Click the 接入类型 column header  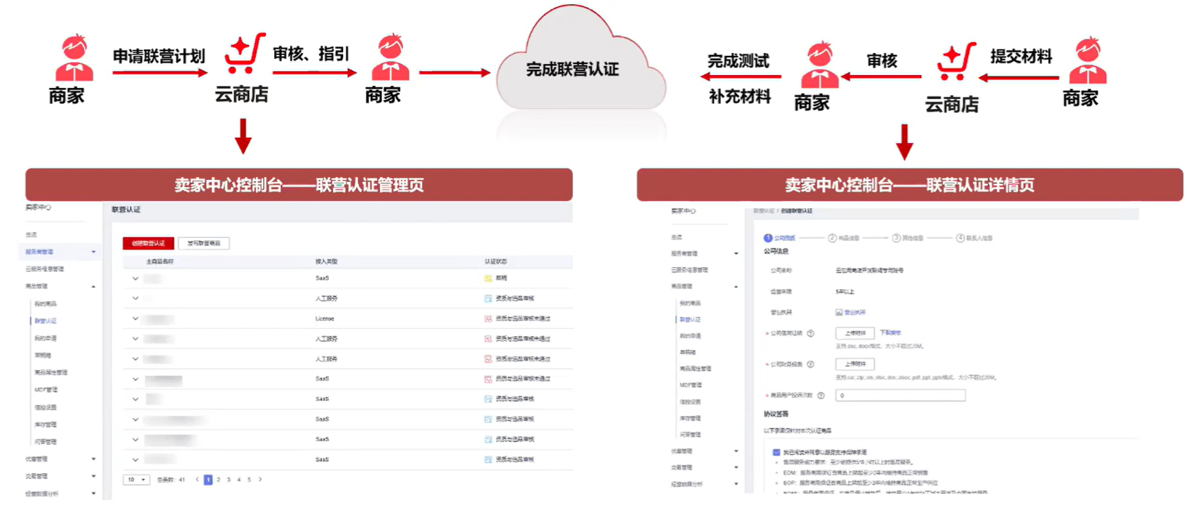click(326, 262)
